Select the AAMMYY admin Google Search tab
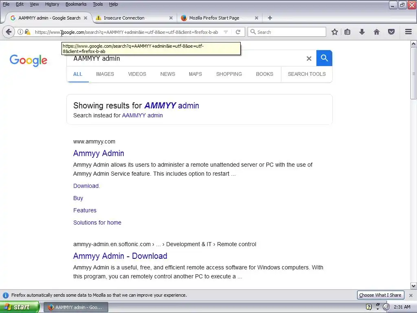 click(49, 18)
